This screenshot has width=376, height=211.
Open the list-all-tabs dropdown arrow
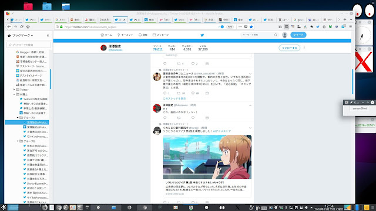coord(351,19)
